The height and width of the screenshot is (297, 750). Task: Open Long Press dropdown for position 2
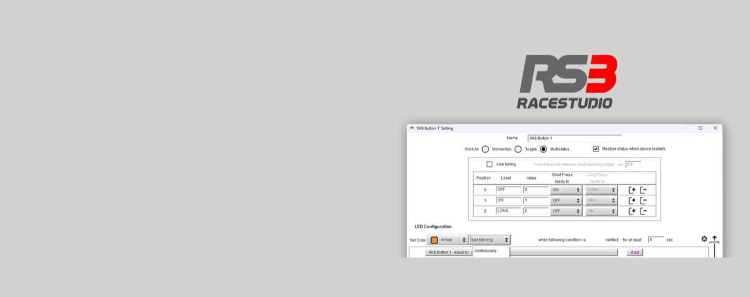pos(601,211)
